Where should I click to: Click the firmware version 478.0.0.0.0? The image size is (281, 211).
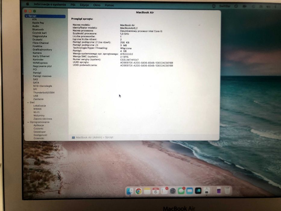click(x=126, y=54)
